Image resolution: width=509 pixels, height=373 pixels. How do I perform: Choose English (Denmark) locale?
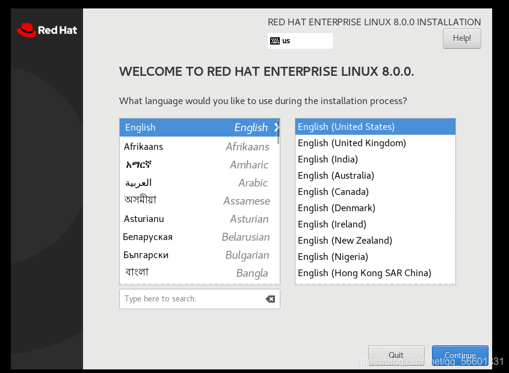pos(375,208)
